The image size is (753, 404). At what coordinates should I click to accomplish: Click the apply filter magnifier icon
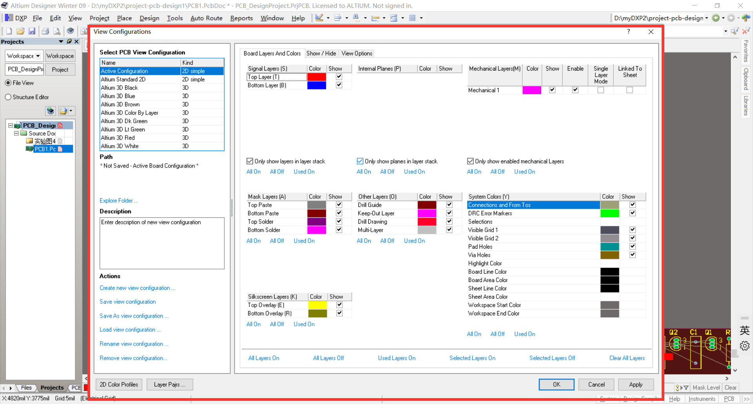tap(734, 31)
